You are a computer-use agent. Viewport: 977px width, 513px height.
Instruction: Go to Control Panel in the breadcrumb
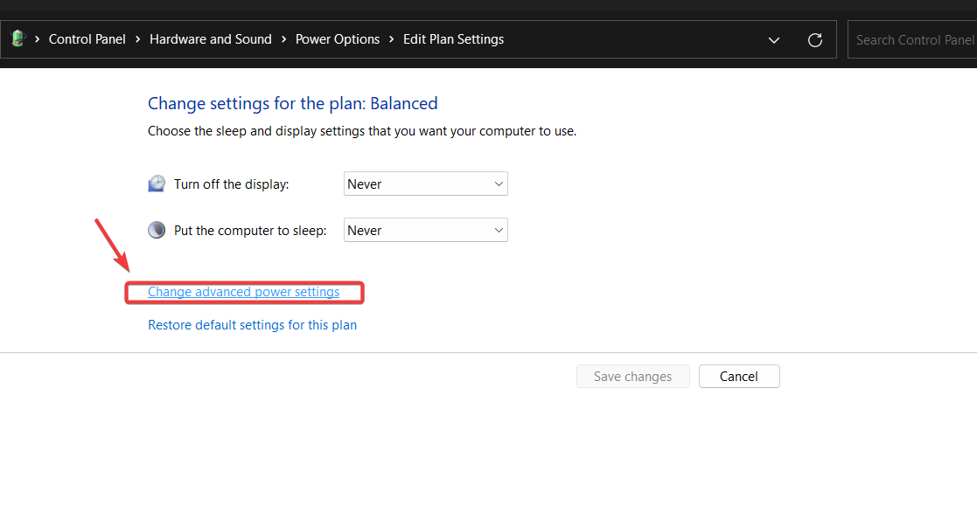point(87,39)
